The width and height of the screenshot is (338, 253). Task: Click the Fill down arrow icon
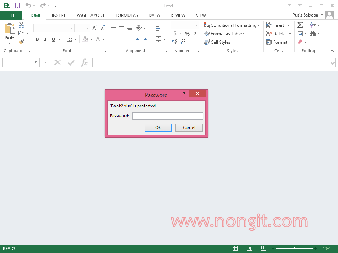(300, 33)
